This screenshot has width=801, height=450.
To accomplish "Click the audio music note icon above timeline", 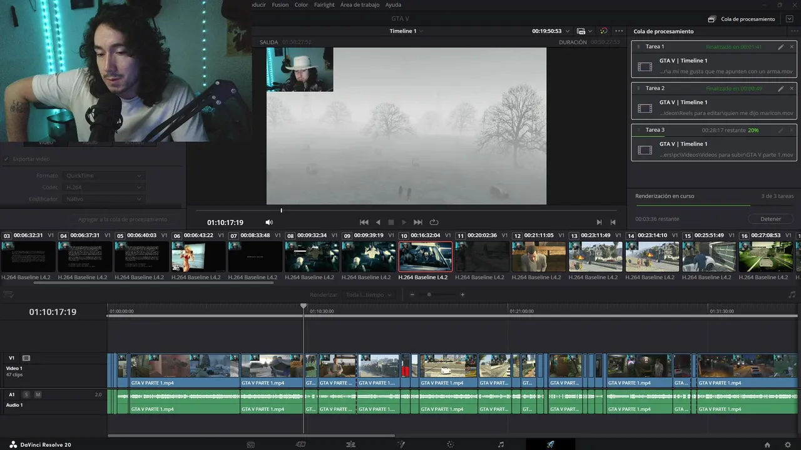I will pyautogui.click(x=792, y=294).
